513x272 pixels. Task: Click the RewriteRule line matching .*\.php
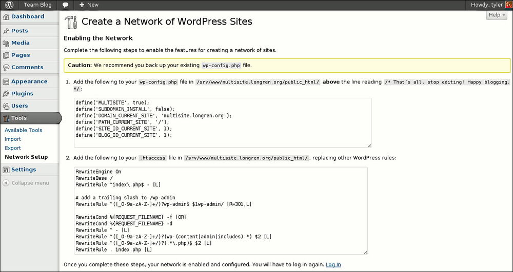tap(144, 243)
